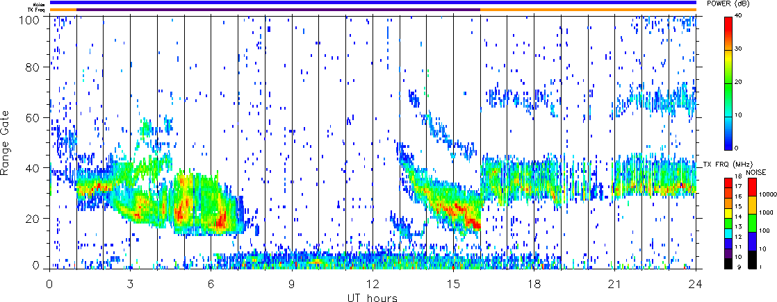The image size is (777, 302).
Task: Click purple segment of TX Freq strip
Action: click(x=279, y=10)
